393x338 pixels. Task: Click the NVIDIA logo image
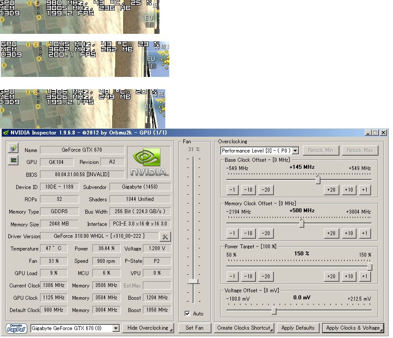[149, 162]
